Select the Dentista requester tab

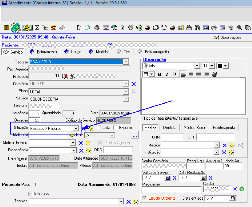(x=170, y=128)
